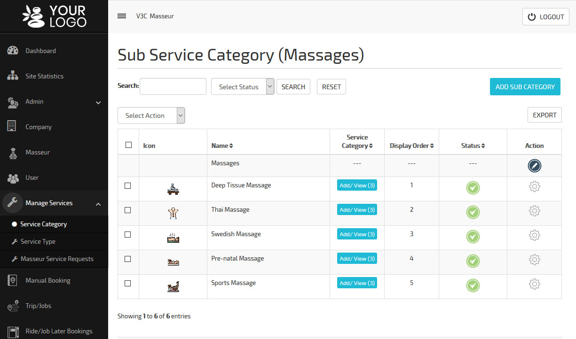Click the ADD SUB CATEGORY button
Image resolution: width=576 pixels, height=339 pixels.
(525, 86)
